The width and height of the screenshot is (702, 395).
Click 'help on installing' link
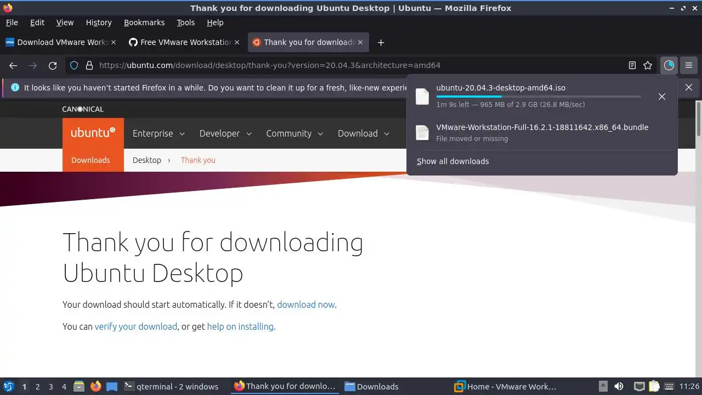[x=240, y=326]
